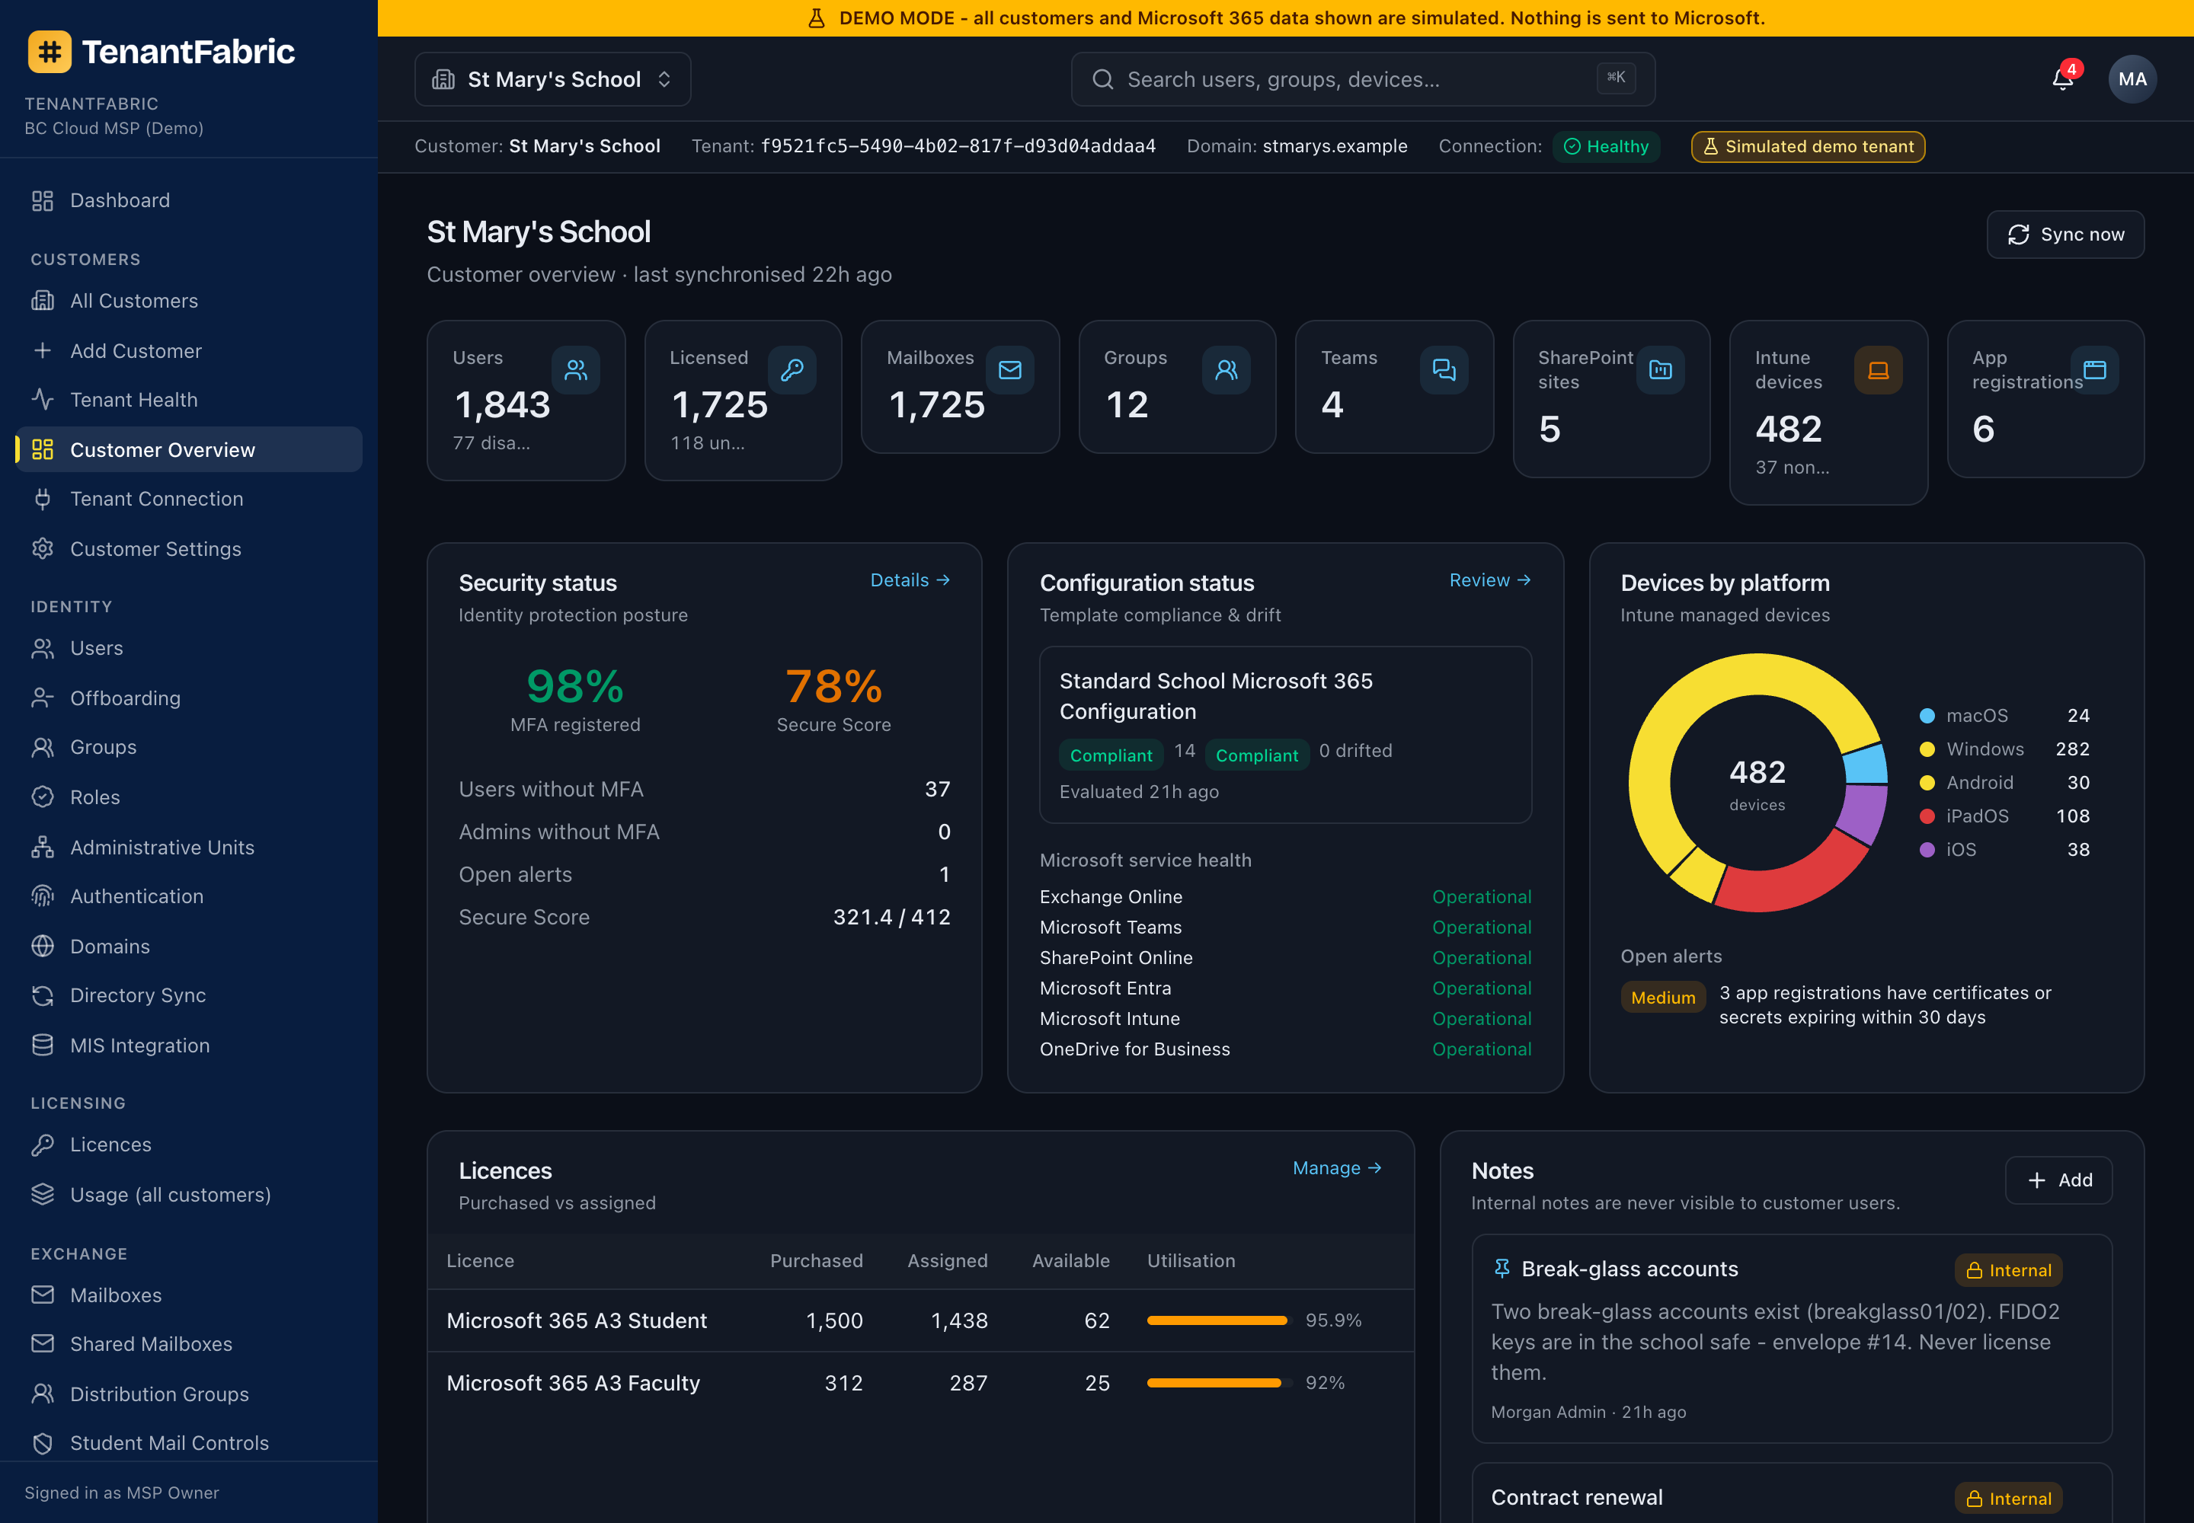Open Add Customer in sidebar
The width and height of the screenshot is (2194, 1523).
tap(189, 350)
